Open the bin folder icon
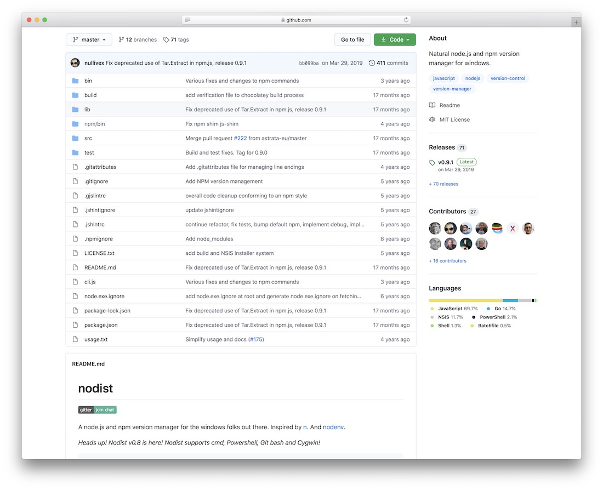 tap(76, 81)
